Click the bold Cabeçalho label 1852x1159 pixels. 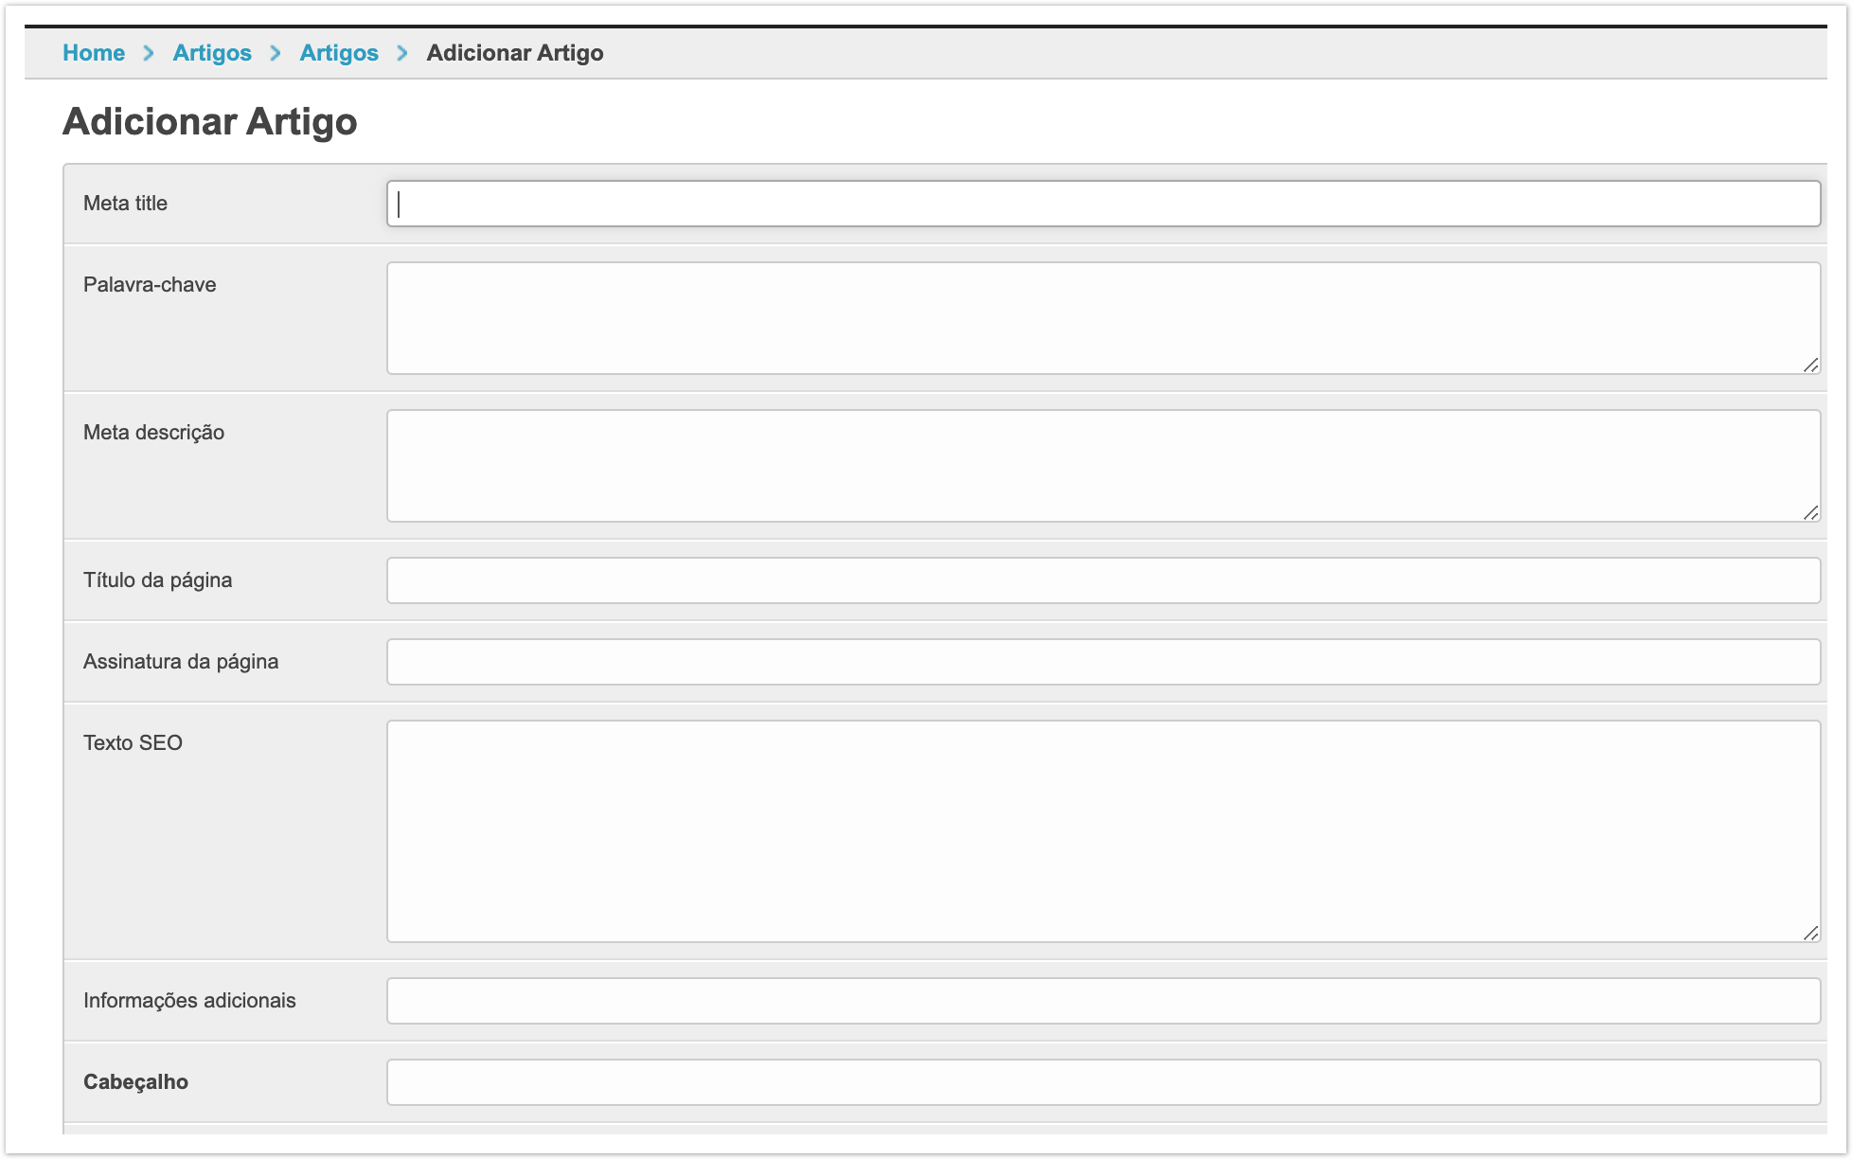(135, 1082)
